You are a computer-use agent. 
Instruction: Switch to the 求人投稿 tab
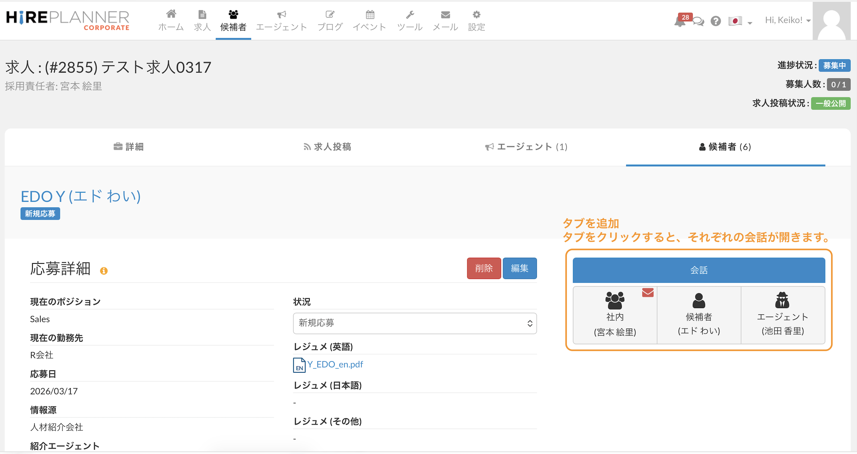click(x=327, y=147)
